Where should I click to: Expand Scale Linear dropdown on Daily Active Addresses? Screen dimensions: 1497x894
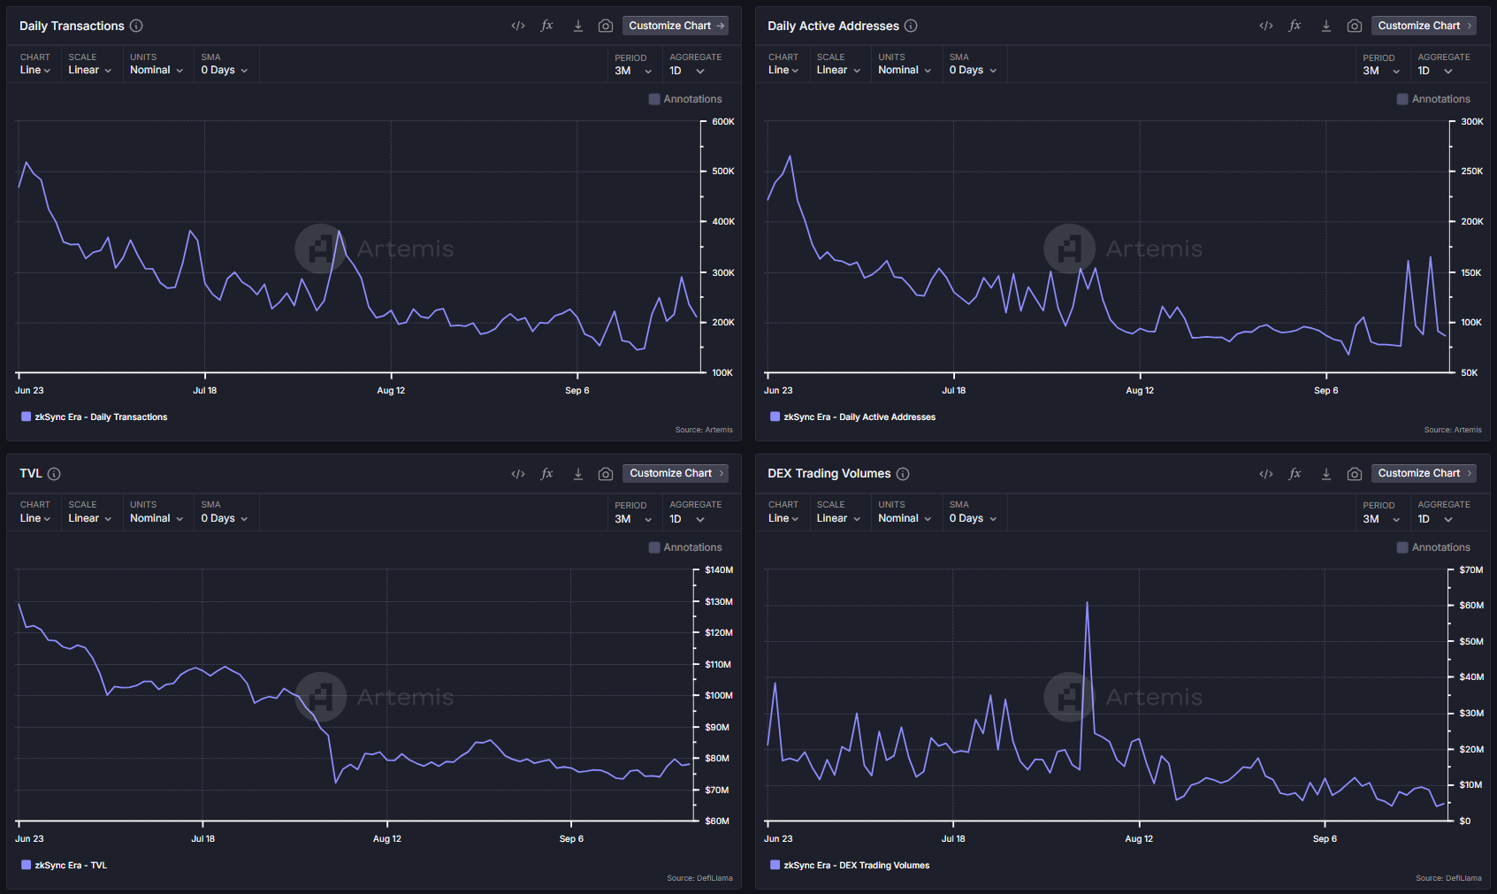coord(837,70)
